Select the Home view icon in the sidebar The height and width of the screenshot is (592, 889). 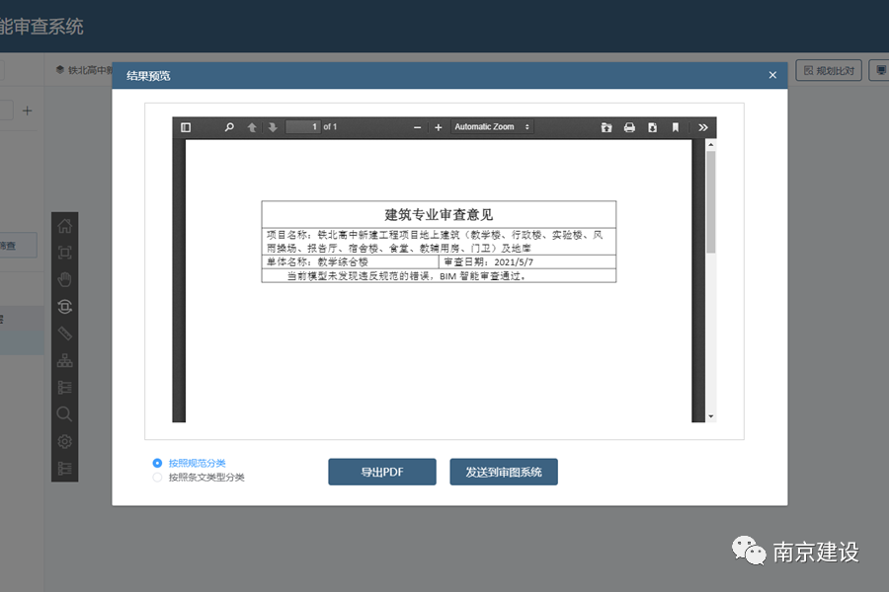click(64, 225)
